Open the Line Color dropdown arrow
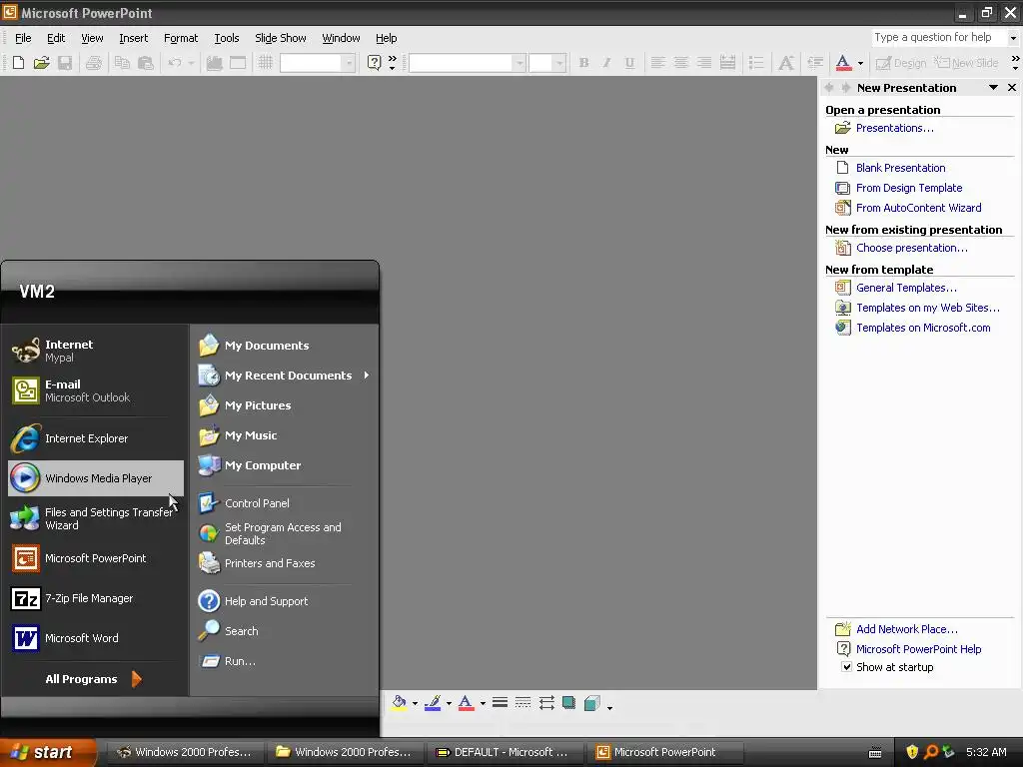 click(x=449, y=703)
